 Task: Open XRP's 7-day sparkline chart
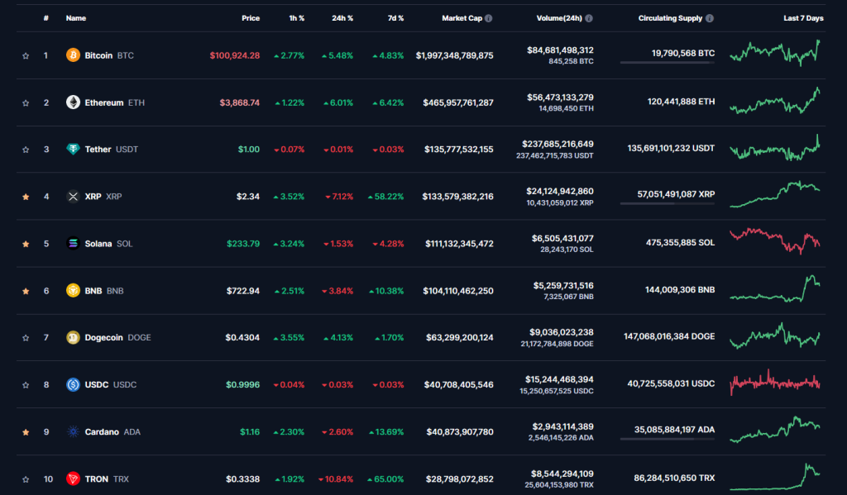774,194
